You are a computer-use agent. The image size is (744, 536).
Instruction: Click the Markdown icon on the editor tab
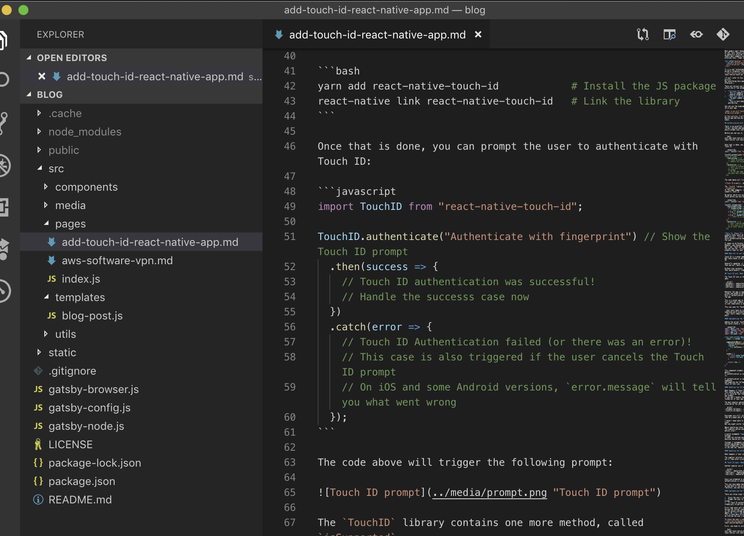coord(279,34)
